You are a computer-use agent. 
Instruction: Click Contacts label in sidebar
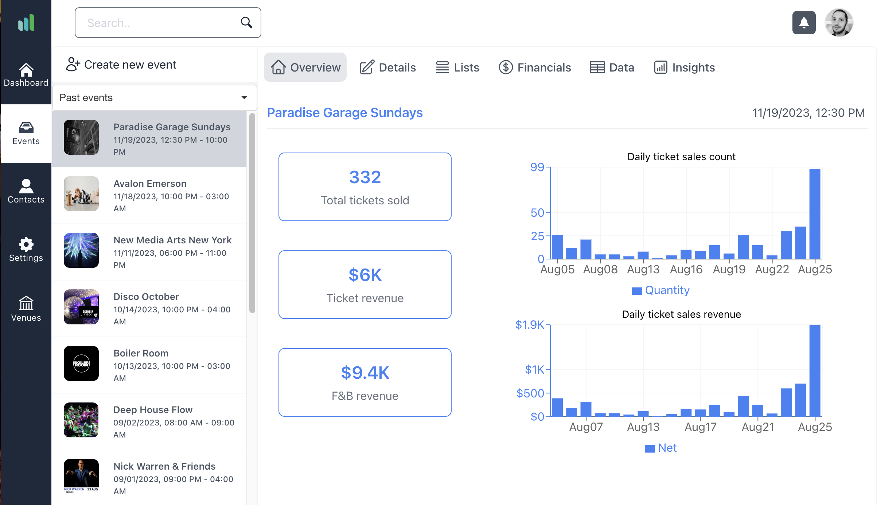pos(26,200)
